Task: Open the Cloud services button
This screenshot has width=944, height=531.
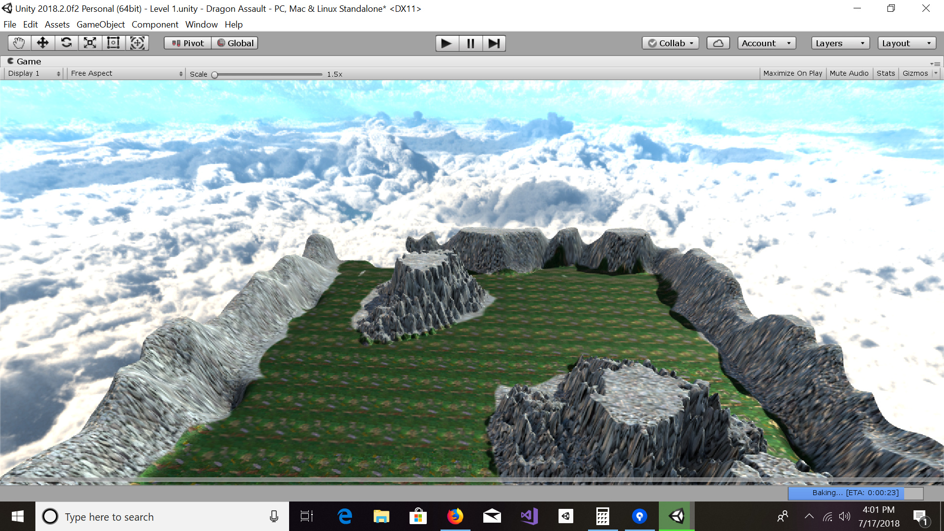Action: pyautogui.click(x=718, y=43)
